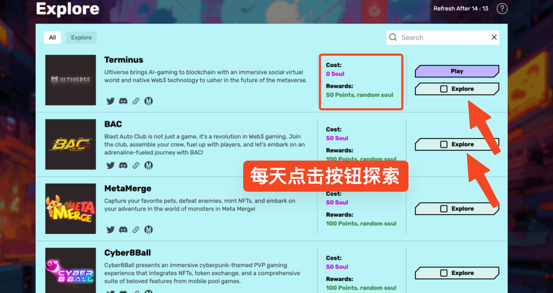Screen dimensions: 553x293
Task: Switch to the All tab
Action: [x=52, y=37]
